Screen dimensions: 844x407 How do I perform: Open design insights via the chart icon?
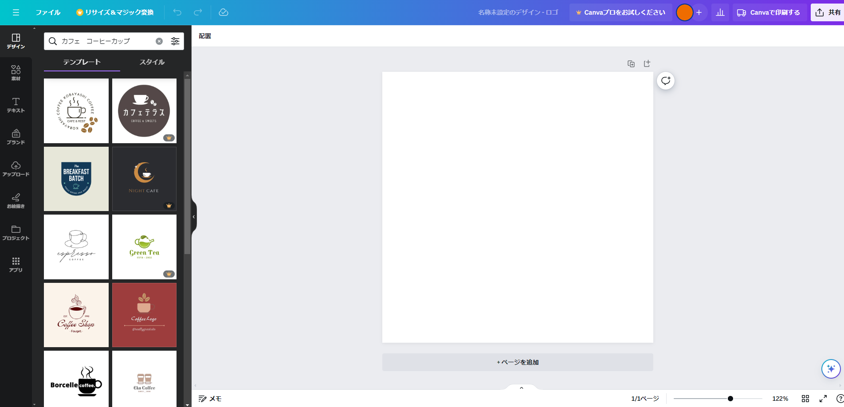[x=720, y=12]
